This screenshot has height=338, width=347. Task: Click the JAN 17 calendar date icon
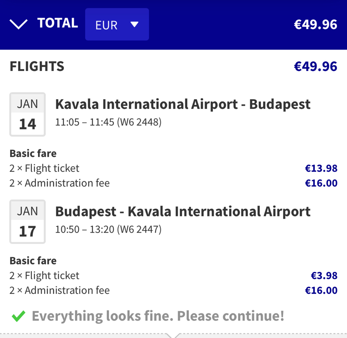coord(27,222)
